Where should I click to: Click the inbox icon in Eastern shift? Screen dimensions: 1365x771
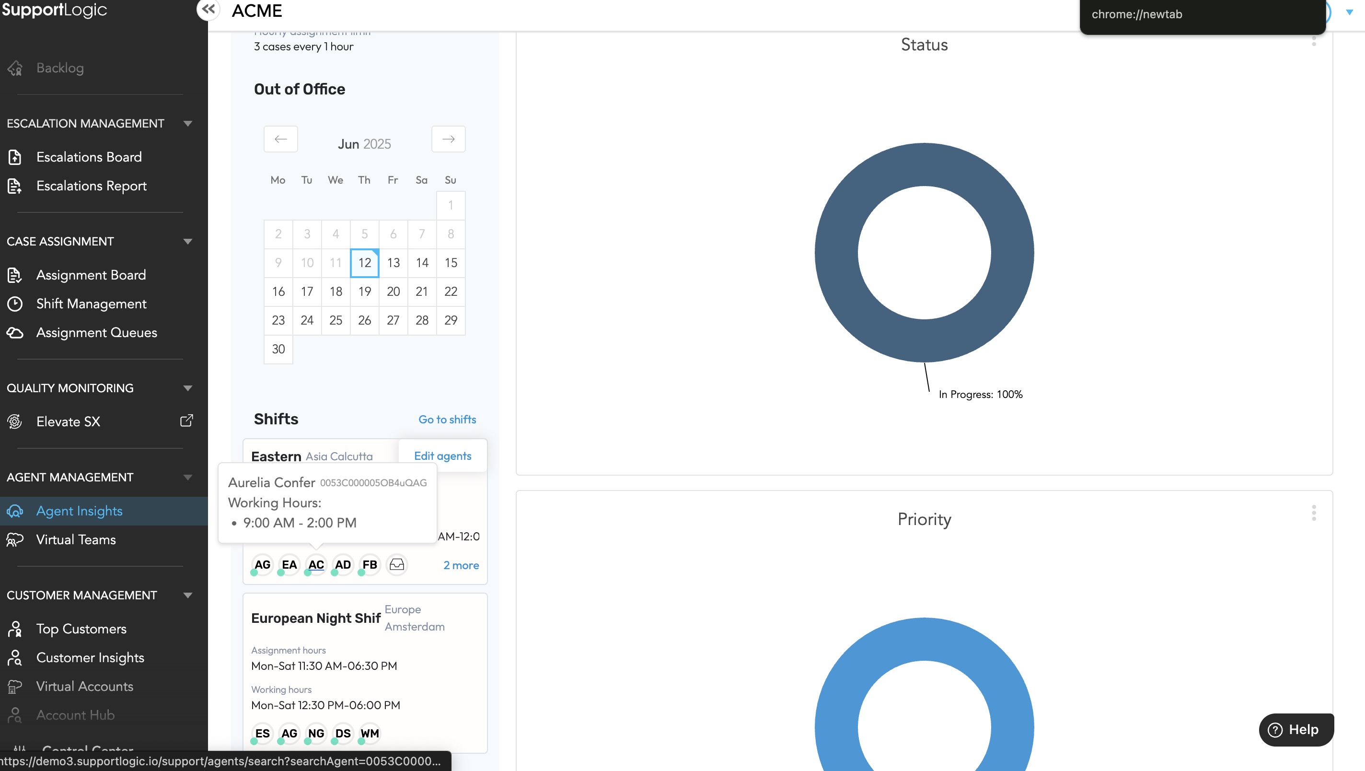(x=397, y=565)
